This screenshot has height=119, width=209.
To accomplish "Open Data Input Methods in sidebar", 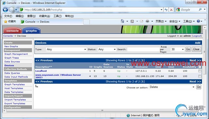I will [16, 77].
